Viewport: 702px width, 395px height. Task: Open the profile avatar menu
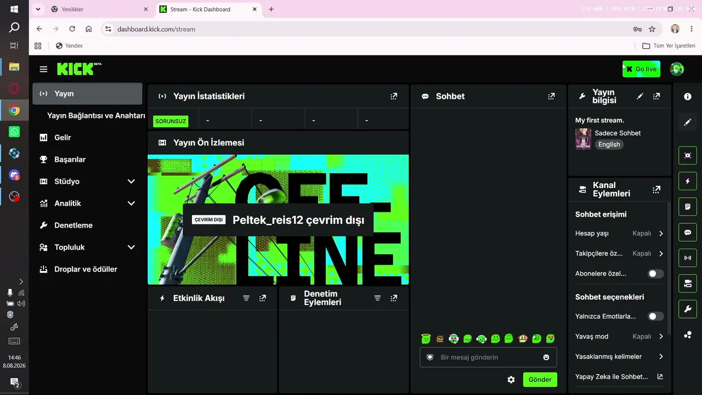[677, 69]
